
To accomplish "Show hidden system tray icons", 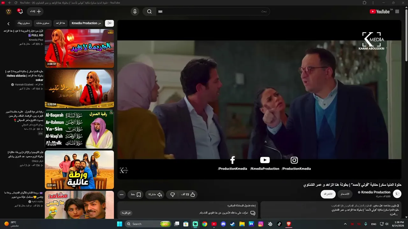I will click(345, 224).
